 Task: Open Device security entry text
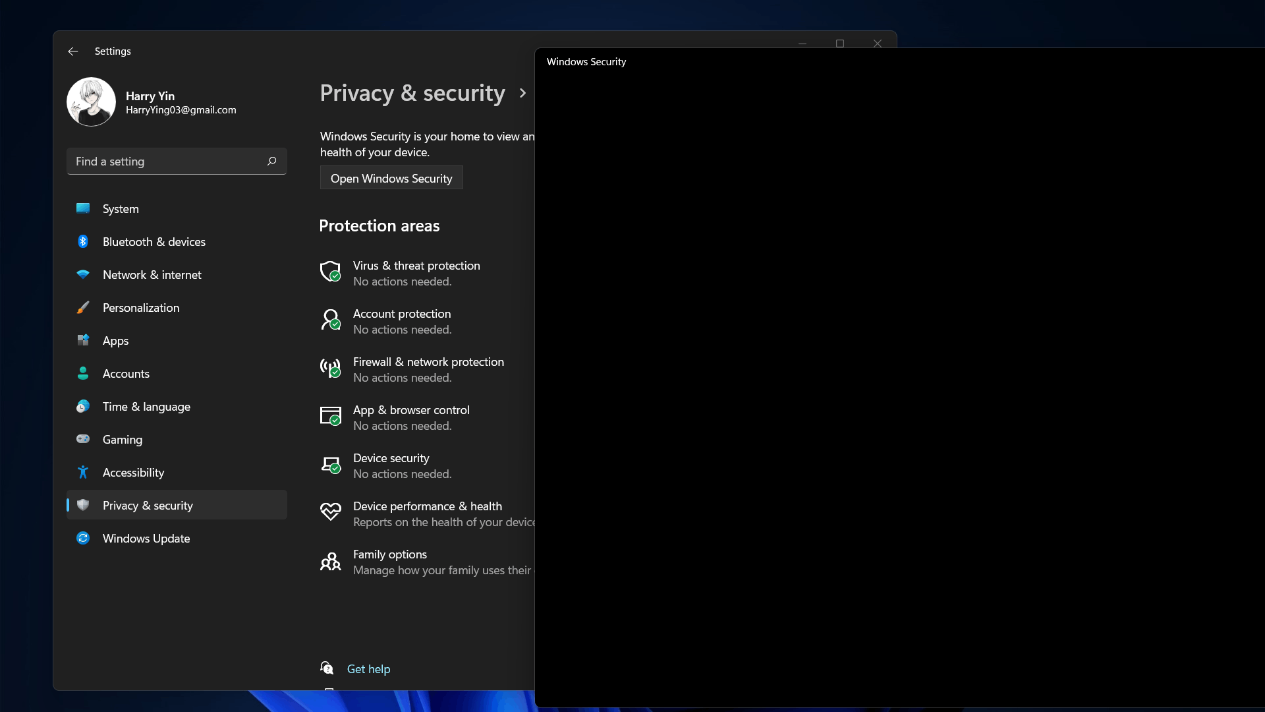[x=391, y=458]
